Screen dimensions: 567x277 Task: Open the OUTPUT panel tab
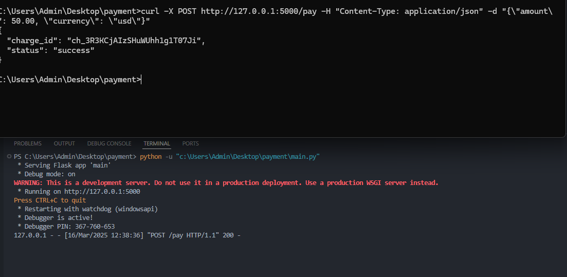click(64, 143)
